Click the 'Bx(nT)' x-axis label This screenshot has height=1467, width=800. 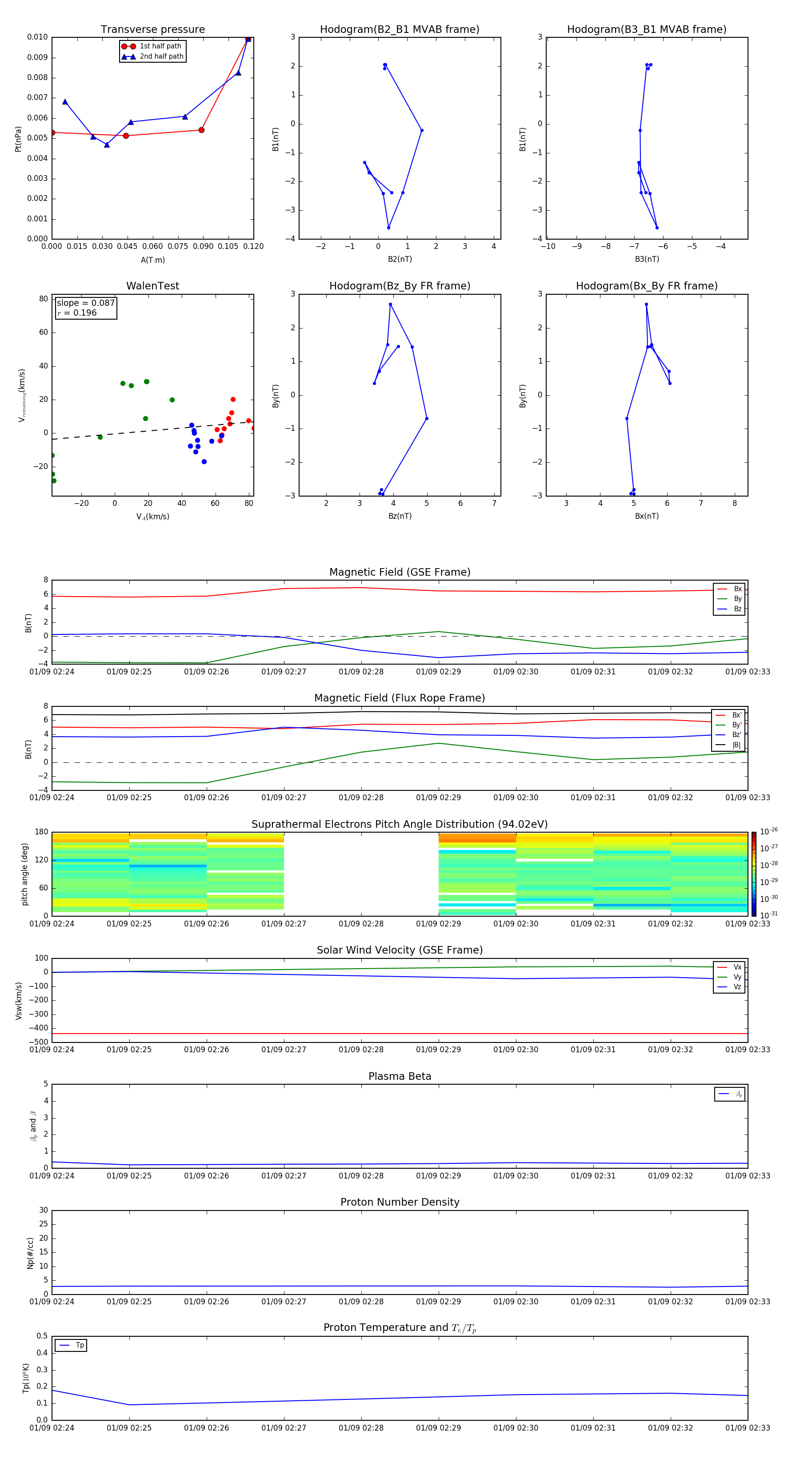click(x=647, y=516)
